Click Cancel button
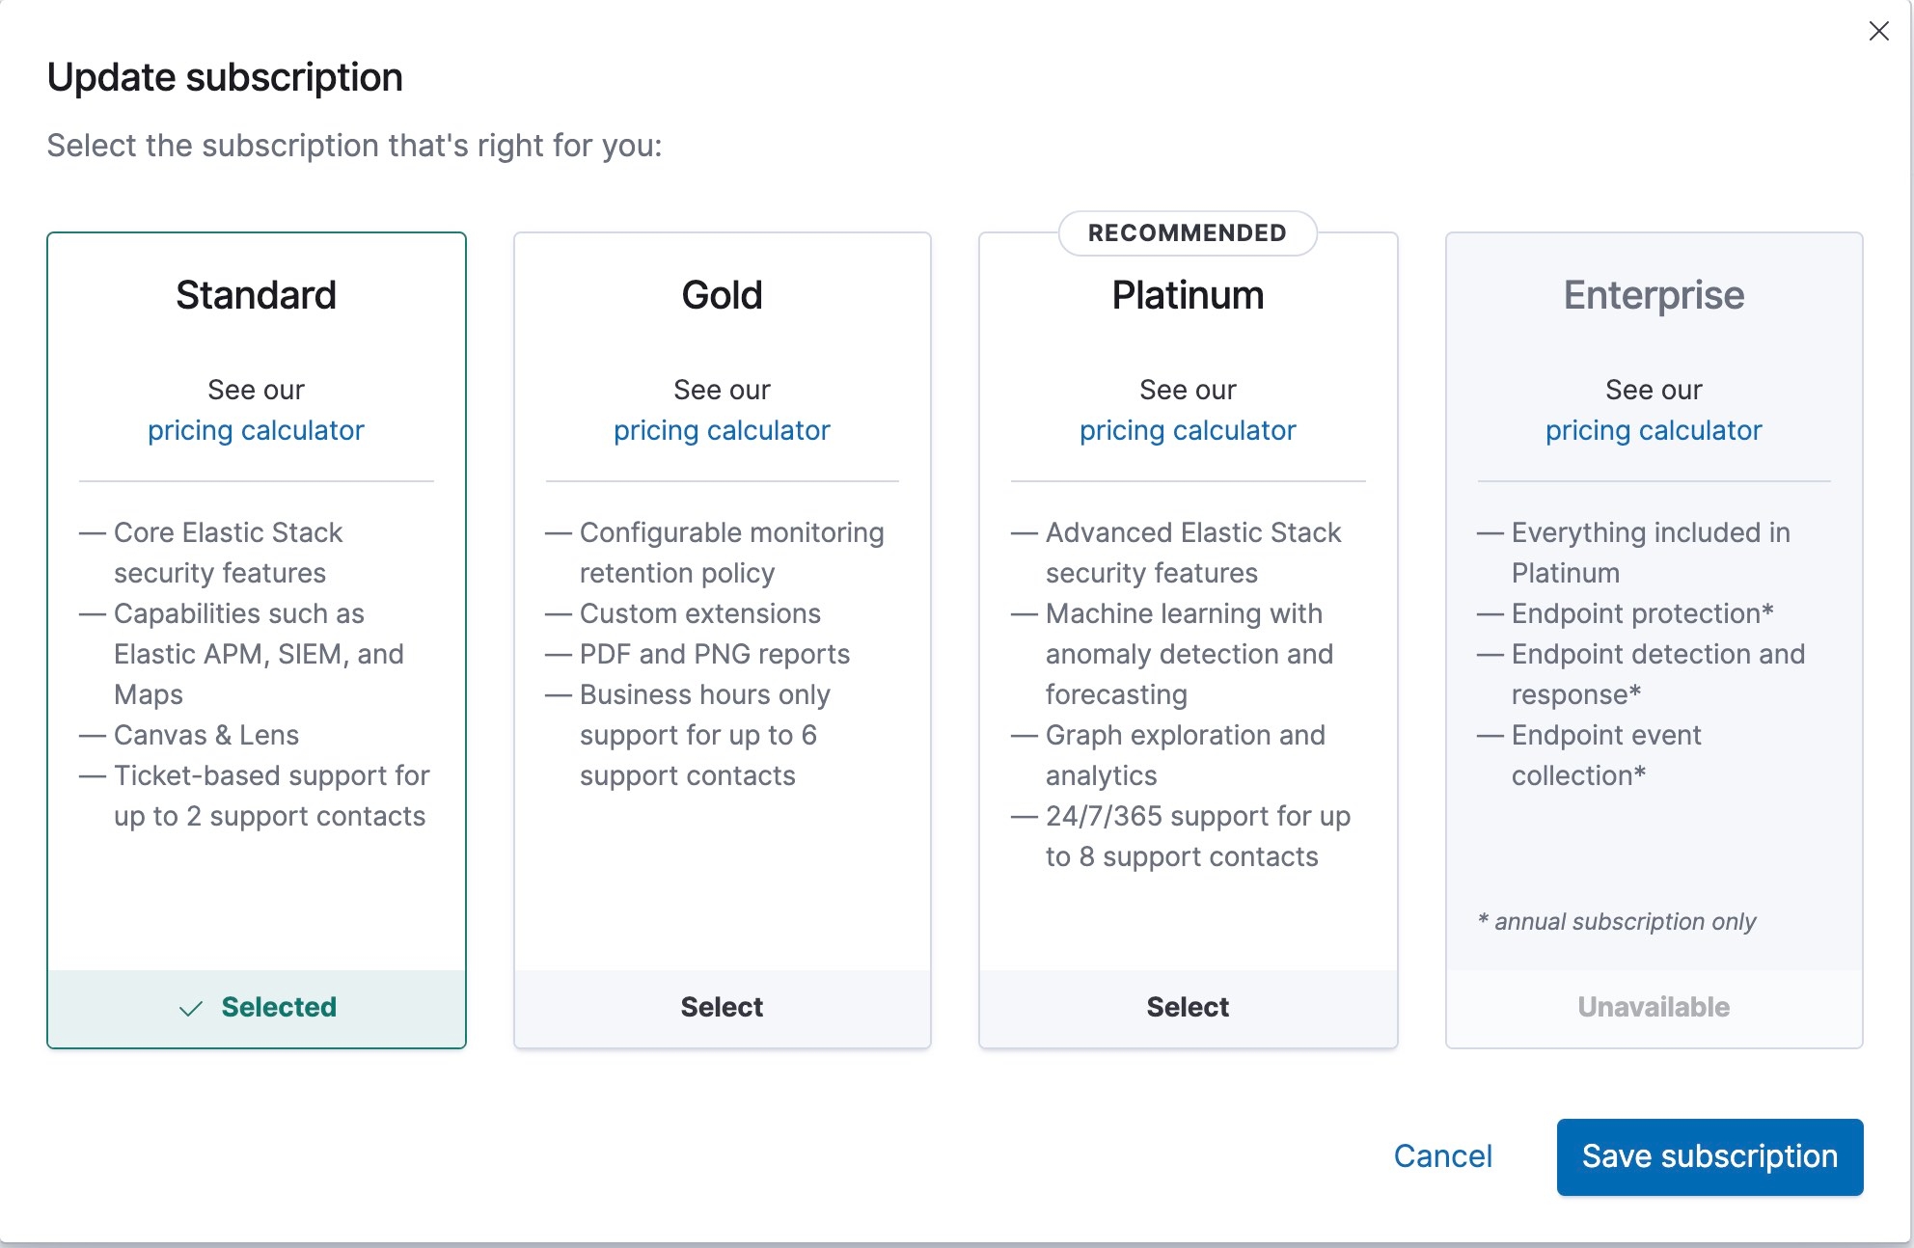 [x=1442, y=1154]
